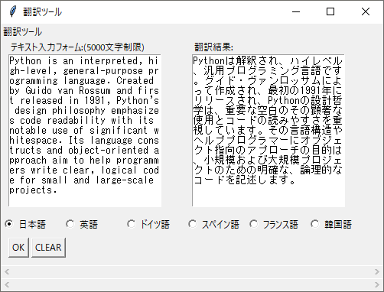The height and width of the screenshot is (292, 384).
Task: Click the upper scrollbar's left arrow
Action: click(x=7, y=272)
